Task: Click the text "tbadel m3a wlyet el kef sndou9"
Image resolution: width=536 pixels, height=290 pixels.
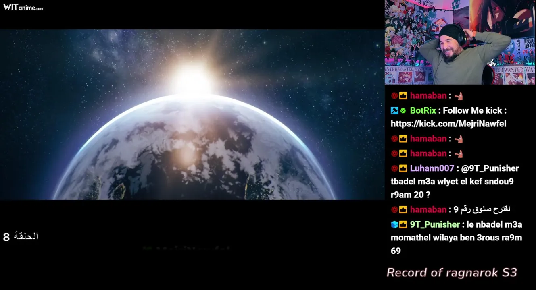Action: pyautogui.click(x=452, y=182)
